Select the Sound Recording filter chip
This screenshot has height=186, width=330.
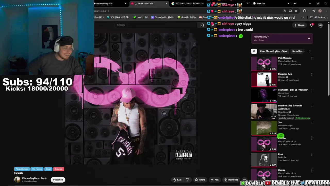pyautogui.click(x=298, y=51)
